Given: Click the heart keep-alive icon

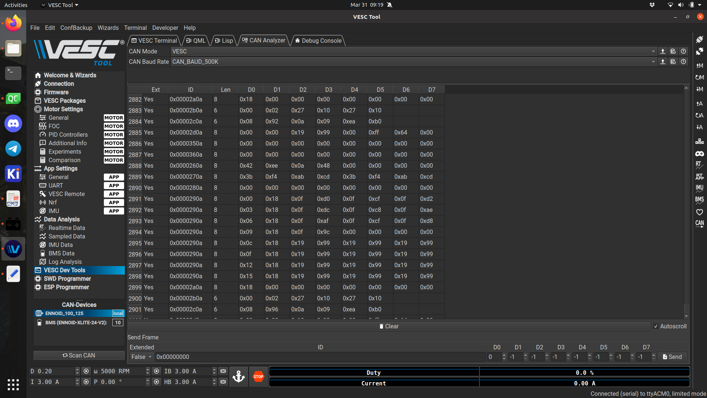Looking at the screenshot, I should pos(699,212).
